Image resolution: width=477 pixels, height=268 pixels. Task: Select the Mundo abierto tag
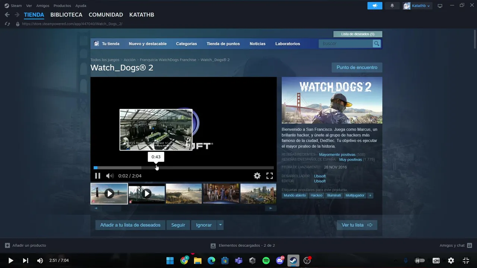295,195
